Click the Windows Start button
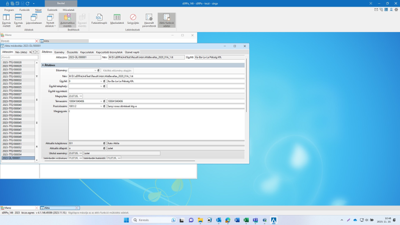Screen dimensions: 400x225 (x=126, y=220)
